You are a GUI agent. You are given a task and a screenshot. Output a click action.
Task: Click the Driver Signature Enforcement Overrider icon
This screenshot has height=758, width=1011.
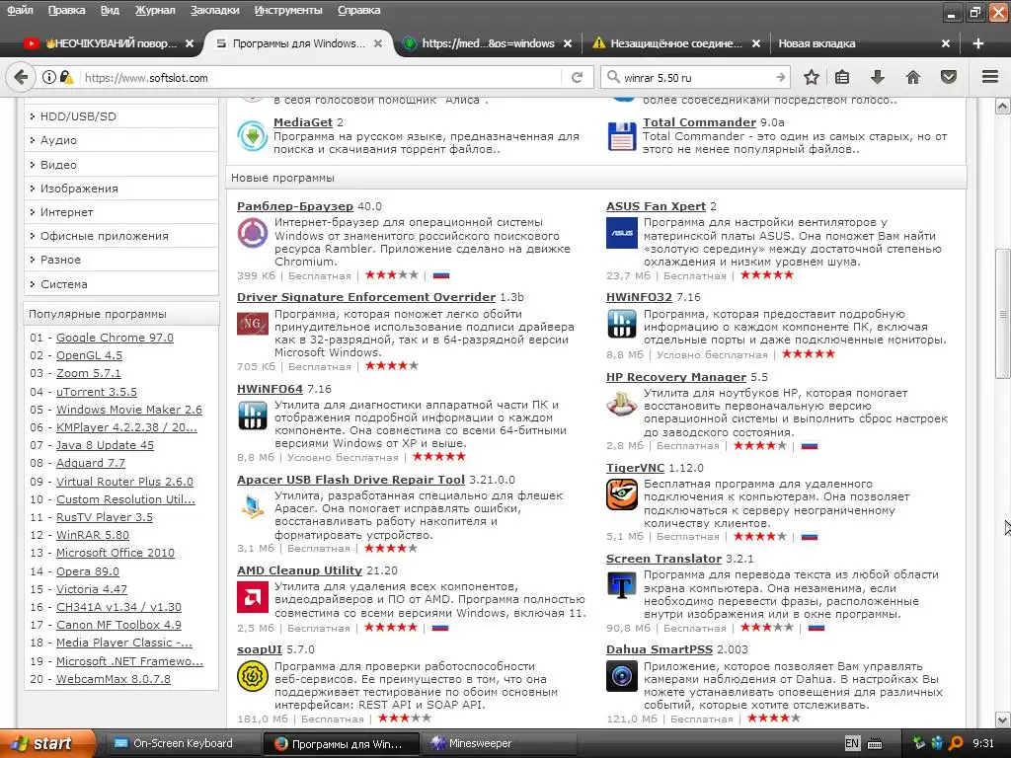point(252,324)
